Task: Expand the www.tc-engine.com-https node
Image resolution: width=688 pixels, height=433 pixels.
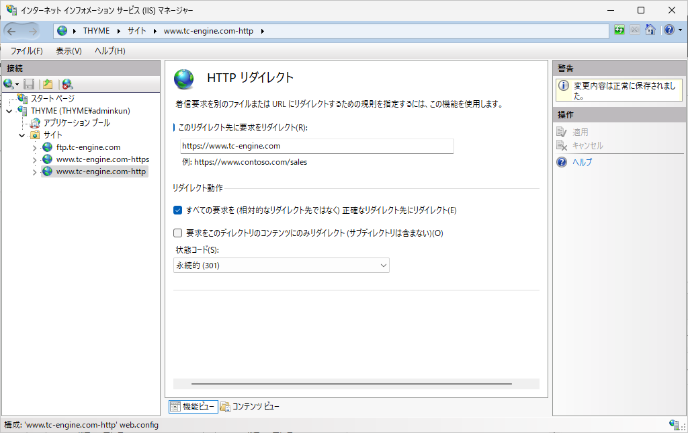Action: [x=35, y=160]
